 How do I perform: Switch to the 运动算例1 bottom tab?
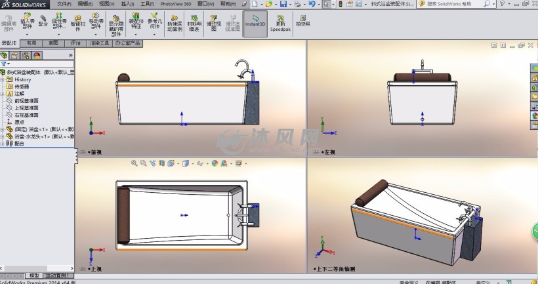[x=58, y=275]
